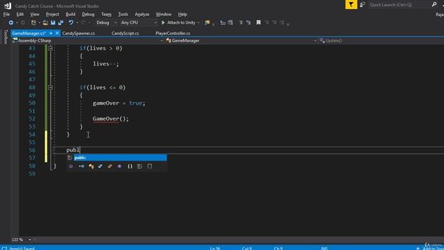444x250 pixels.
Task: Toggle the IntelliSense enums filter icon
Action: click(x=110, y=167)
